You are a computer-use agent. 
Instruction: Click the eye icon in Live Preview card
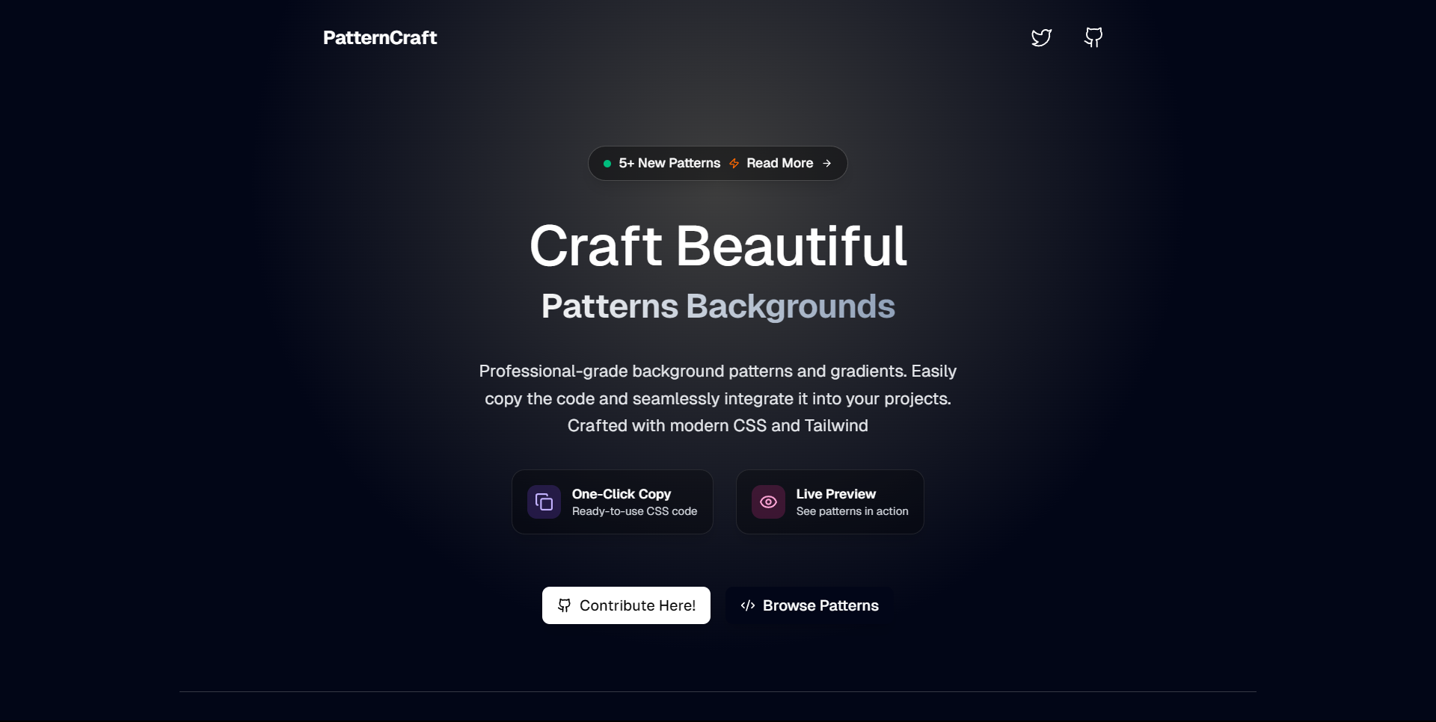768,502
